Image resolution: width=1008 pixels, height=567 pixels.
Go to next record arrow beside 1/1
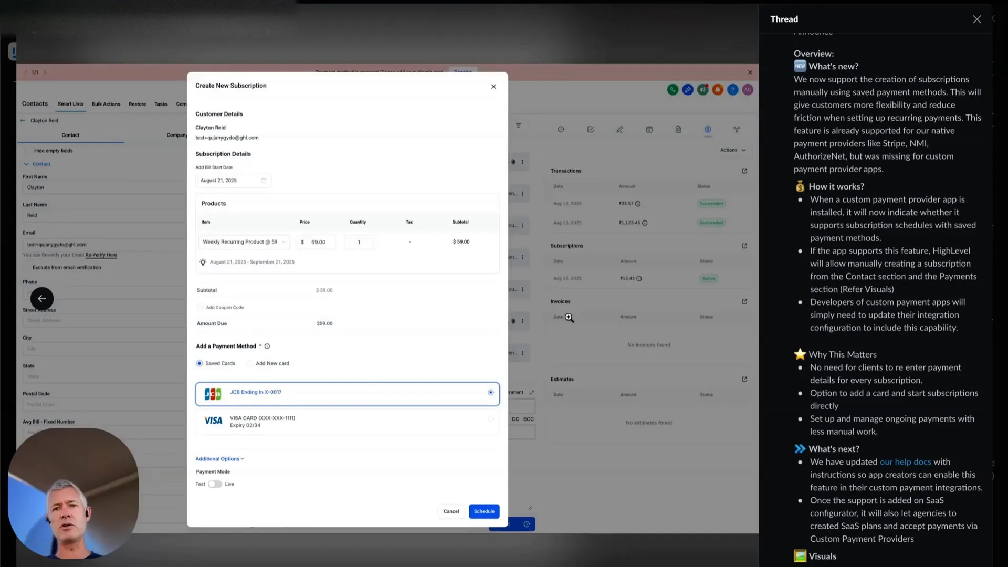coord(45,72)
